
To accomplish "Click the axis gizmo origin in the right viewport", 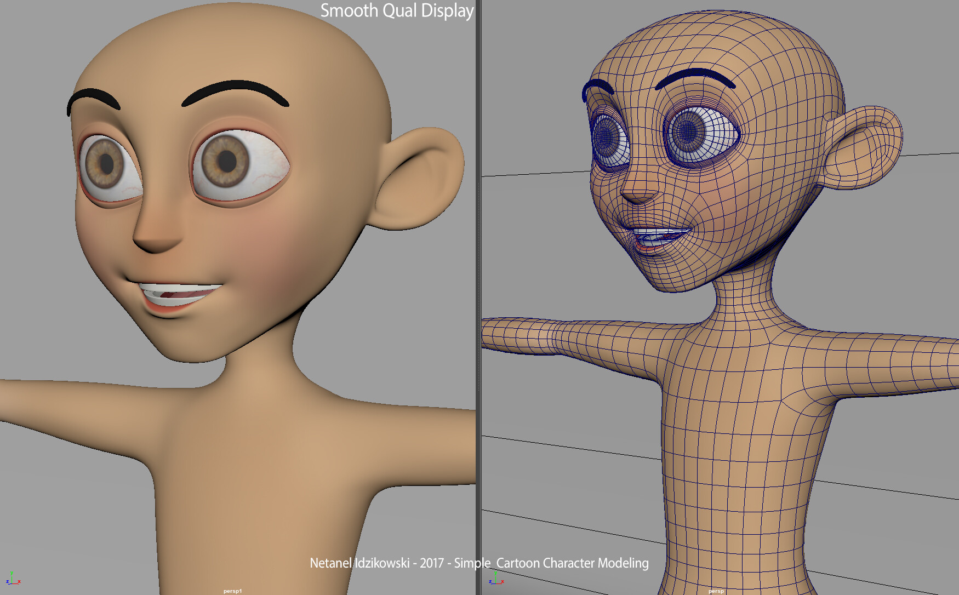I will (496, 583).
